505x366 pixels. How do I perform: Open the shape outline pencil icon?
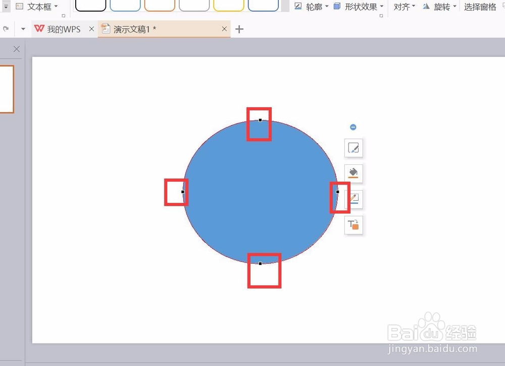click(x=353, y=199)
